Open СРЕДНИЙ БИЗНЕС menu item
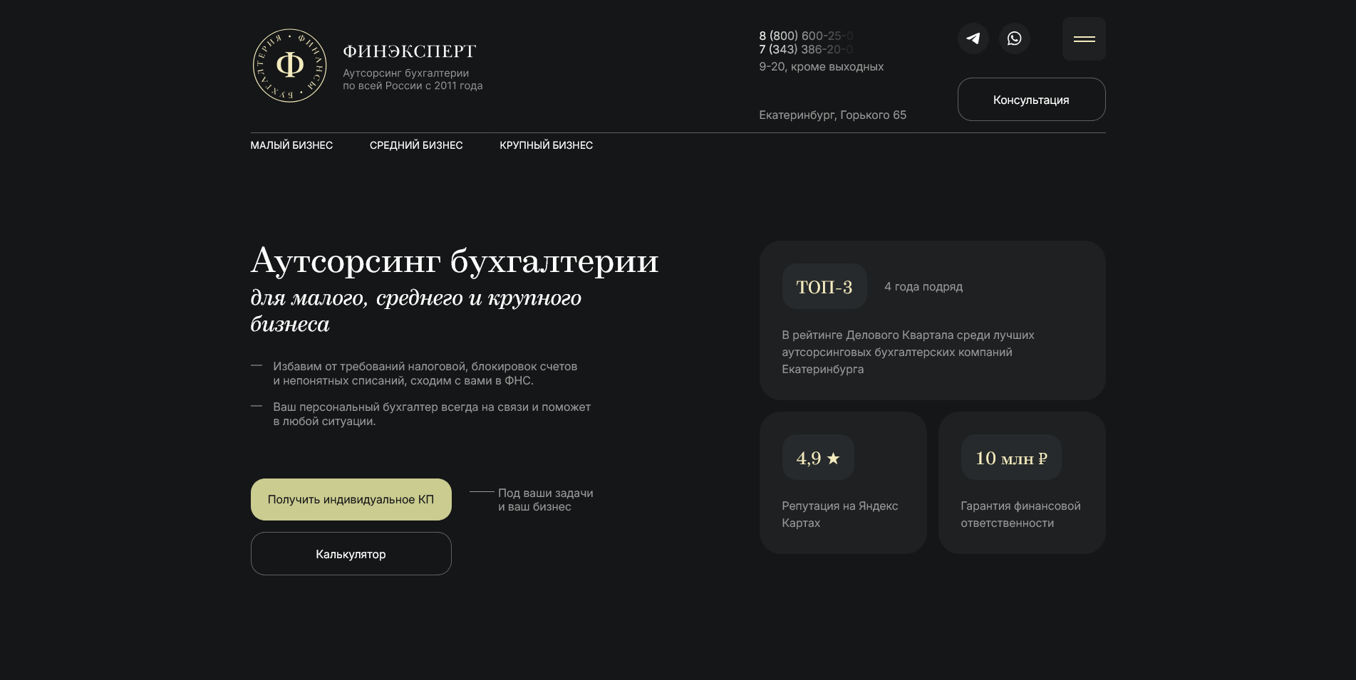The width and height of the screenshot is (1356, 680). [x=416, y=145]
